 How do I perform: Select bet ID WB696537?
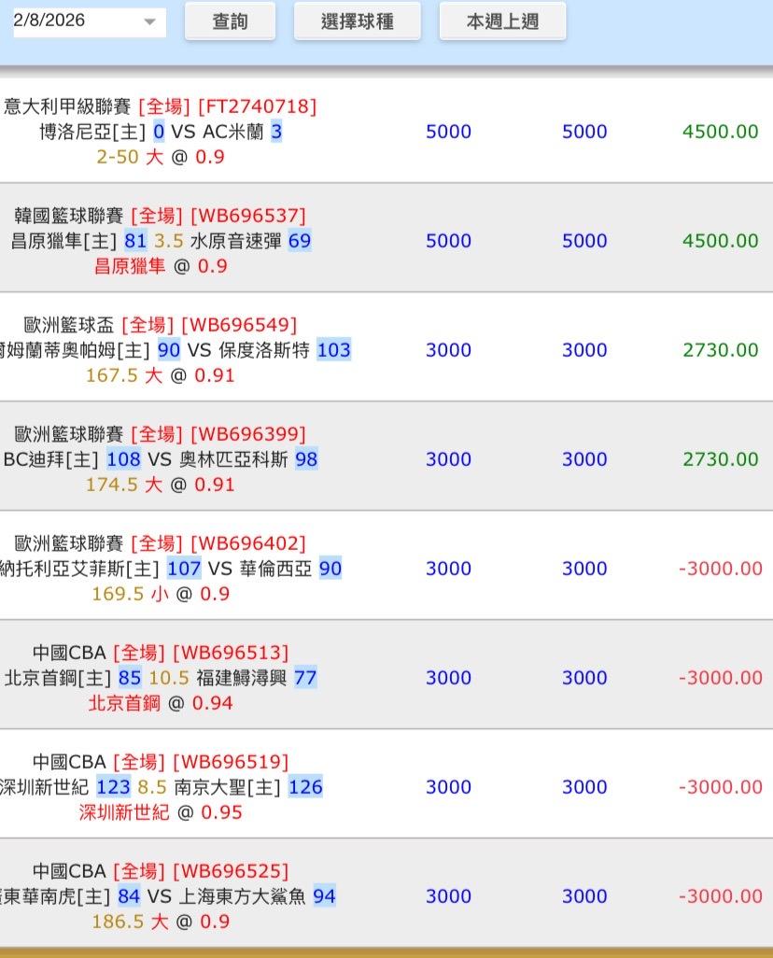point(247,216)
